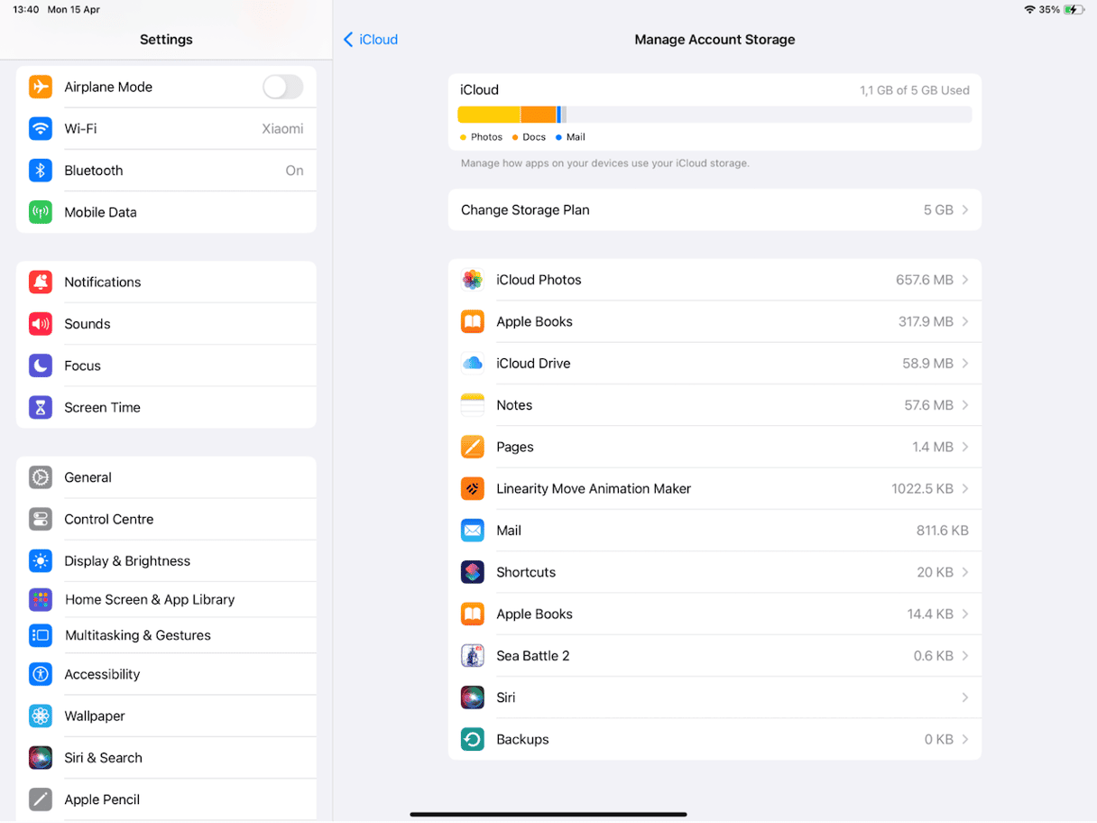Open Notifications settings
Screen dimensions: 1097x823
pos(166,282)
